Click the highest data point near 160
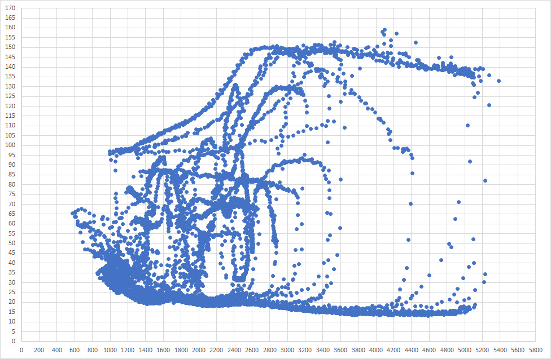The image size is (551, 359). pos(385,30)
